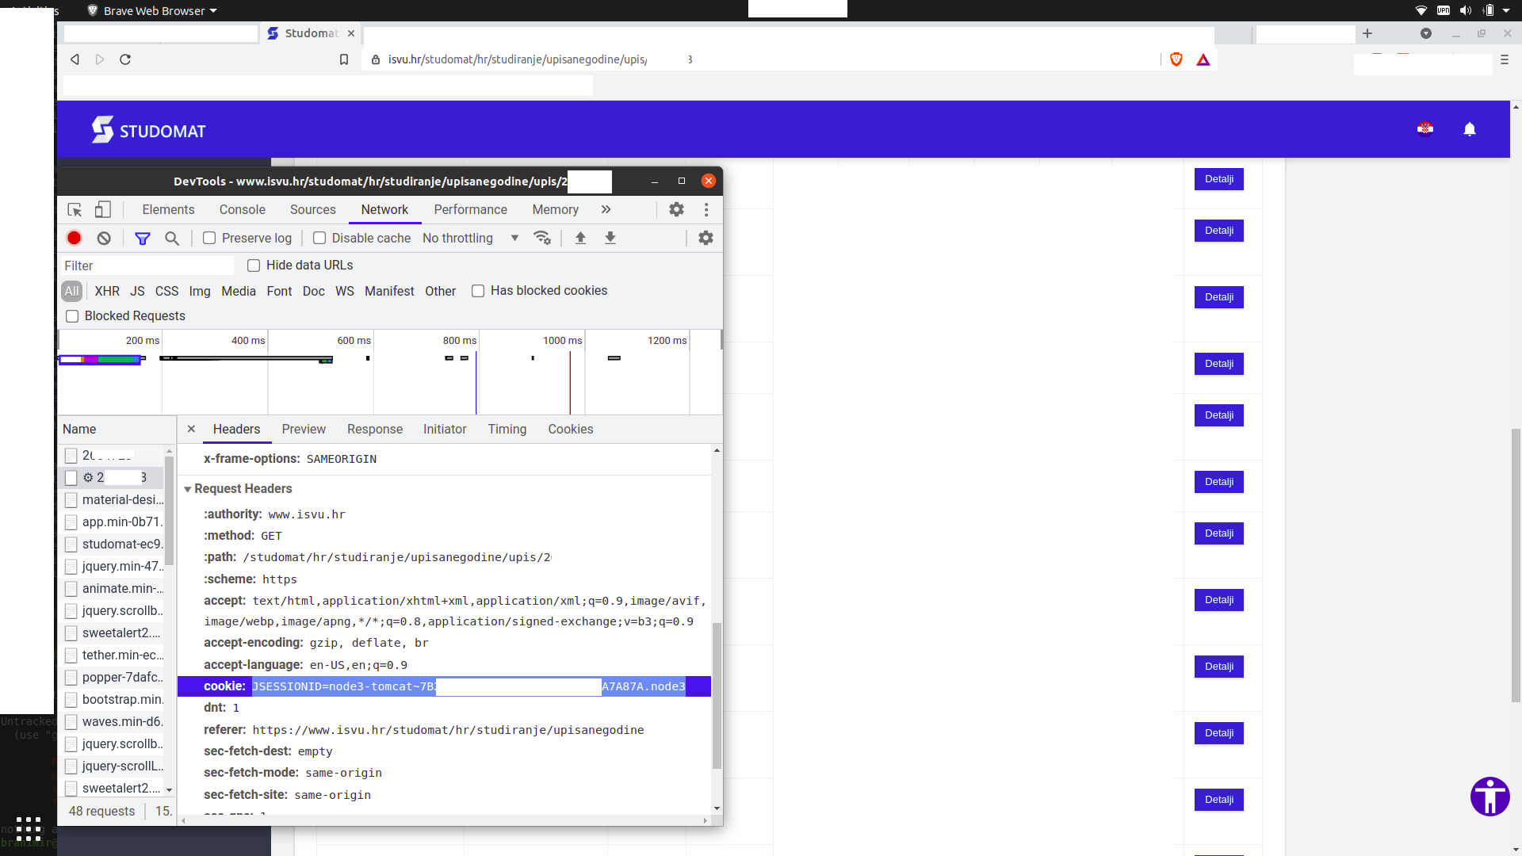1522x856 pixels.
Task: Click the record stop icon
Action: [73, 239]
